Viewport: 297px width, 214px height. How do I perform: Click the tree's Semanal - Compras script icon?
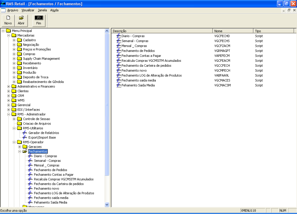pyautogui.click(x=30, y=160)
